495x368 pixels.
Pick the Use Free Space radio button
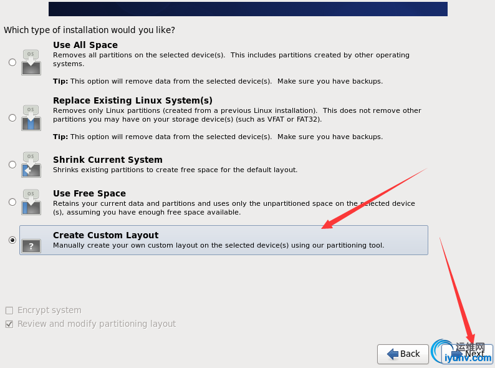coord(12,202)
